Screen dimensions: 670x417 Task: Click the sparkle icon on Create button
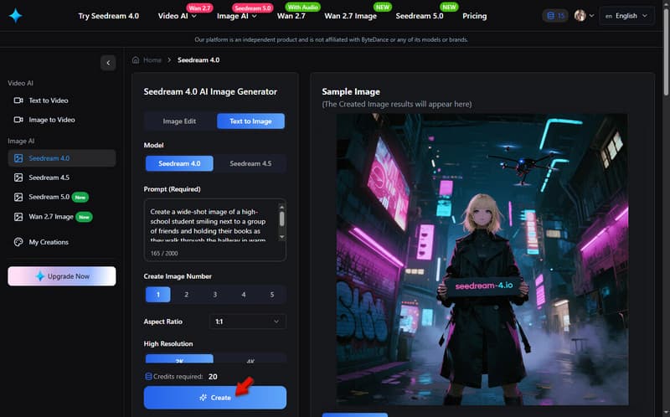tap(204, 398)
